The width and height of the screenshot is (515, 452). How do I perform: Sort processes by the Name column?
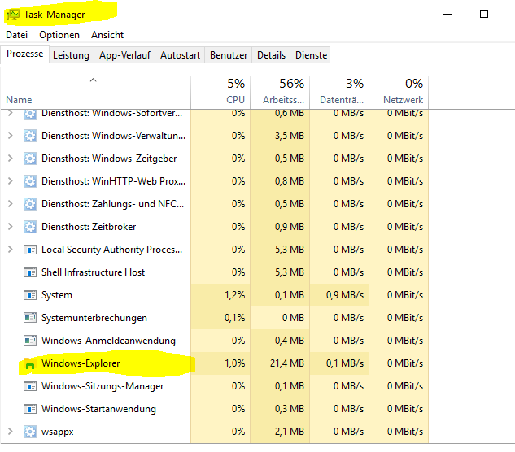[x=95, y=92]
